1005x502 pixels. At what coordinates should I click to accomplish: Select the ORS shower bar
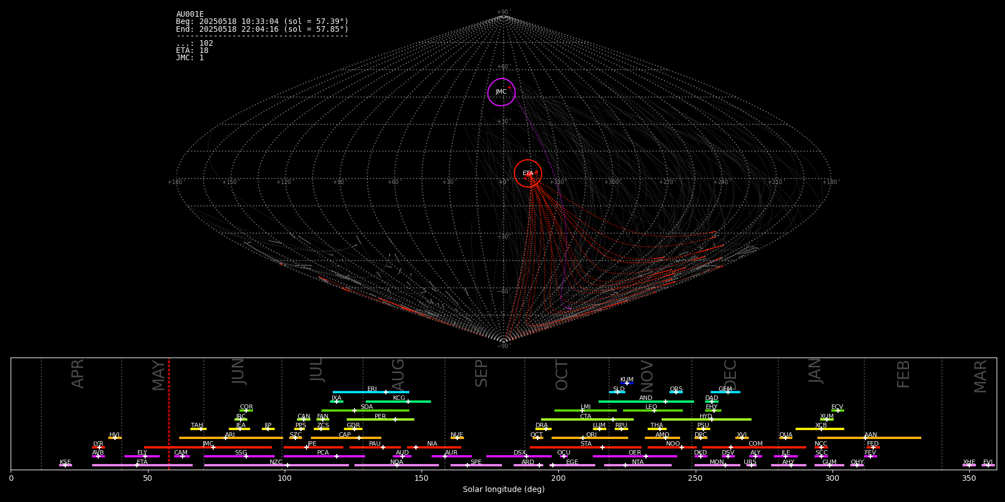(x=676, y=392)
